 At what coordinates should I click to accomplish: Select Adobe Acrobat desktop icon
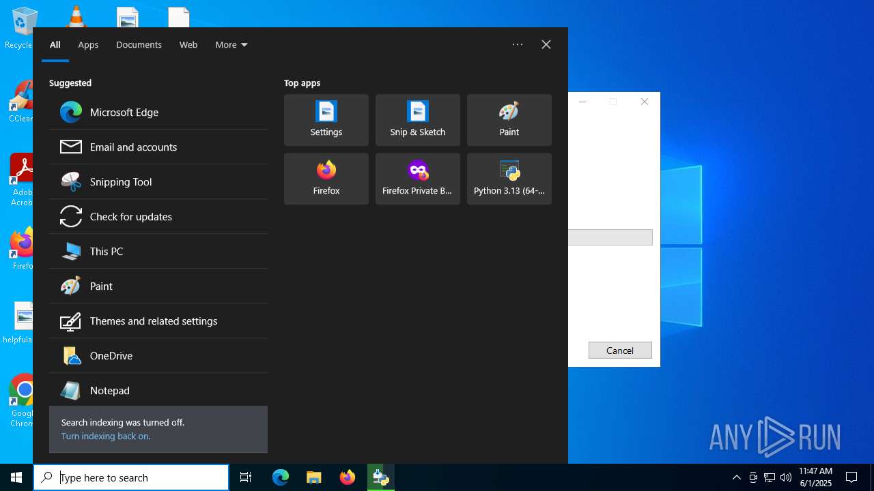pos(22,180)
